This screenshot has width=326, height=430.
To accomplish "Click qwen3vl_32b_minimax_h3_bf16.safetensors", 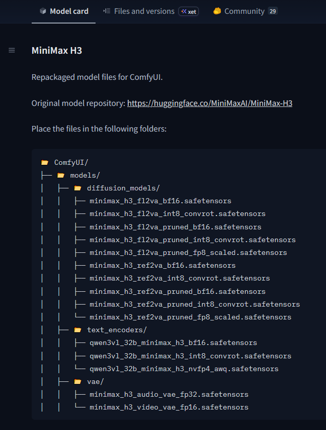I will click(x=173, y=343).
